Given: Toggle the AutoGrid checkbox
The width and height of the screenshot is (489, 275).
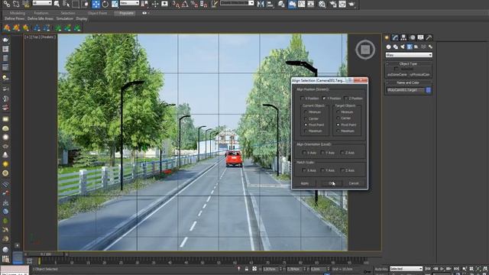Looking at the screenshot, I should pyautogui.click(x=396, y=69).
